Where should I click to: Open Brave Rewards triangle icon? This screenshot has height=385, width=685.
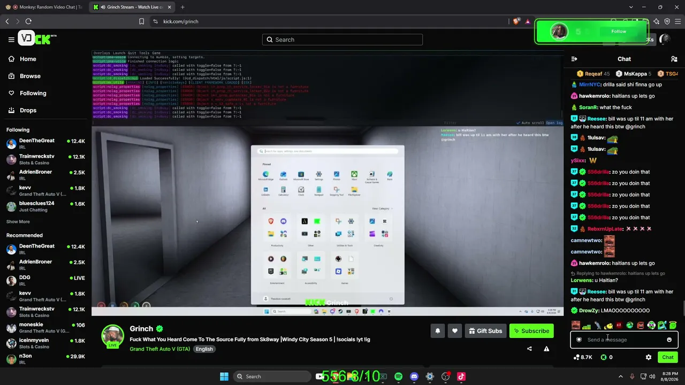528,21
